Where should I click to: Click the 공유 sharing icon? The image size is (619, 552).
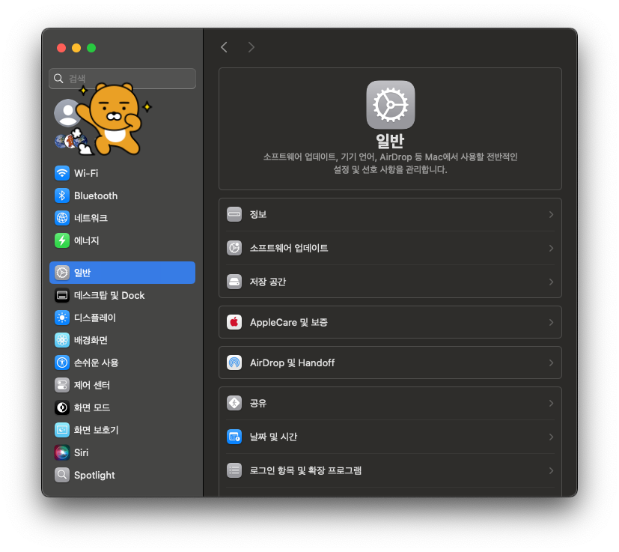(x=234, y=404)
